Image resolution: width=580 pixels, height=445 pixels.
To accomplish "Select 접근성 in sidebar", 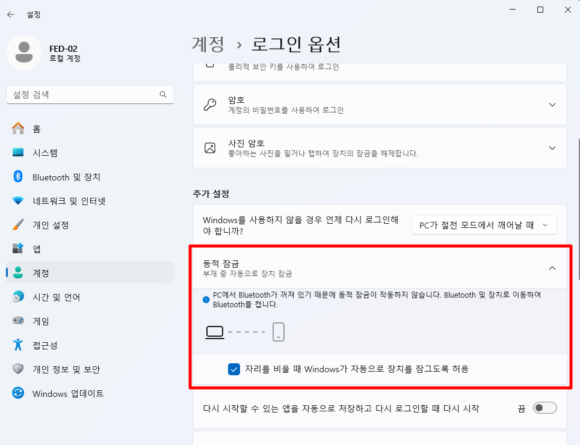I will pyautogui.click(x=90, y=345).
